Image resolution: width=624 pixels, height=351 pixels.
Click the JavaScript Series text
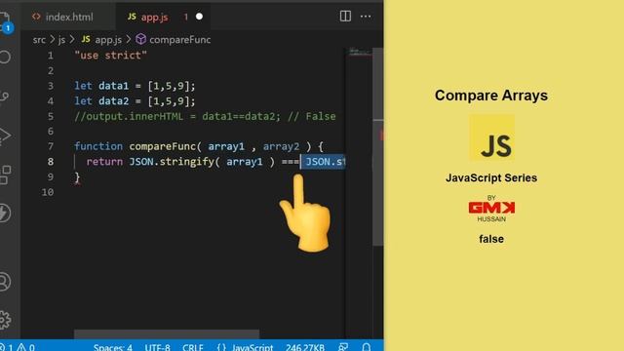pyautogui.click(x=491, y=177)
